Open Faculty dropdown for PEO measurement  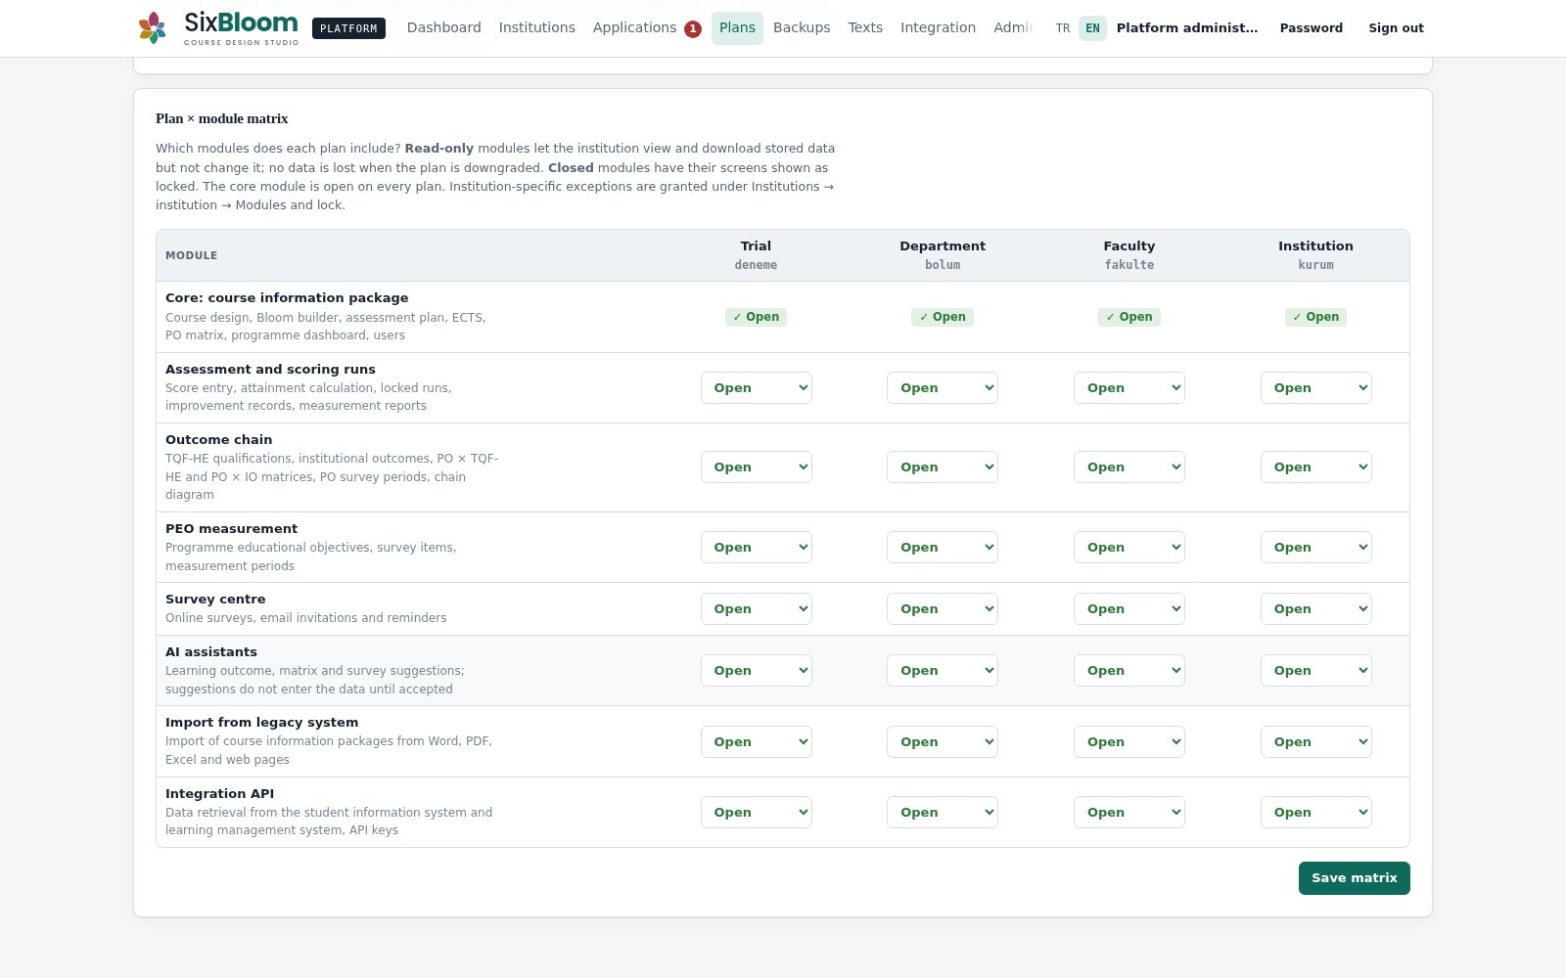point(1129,547)
